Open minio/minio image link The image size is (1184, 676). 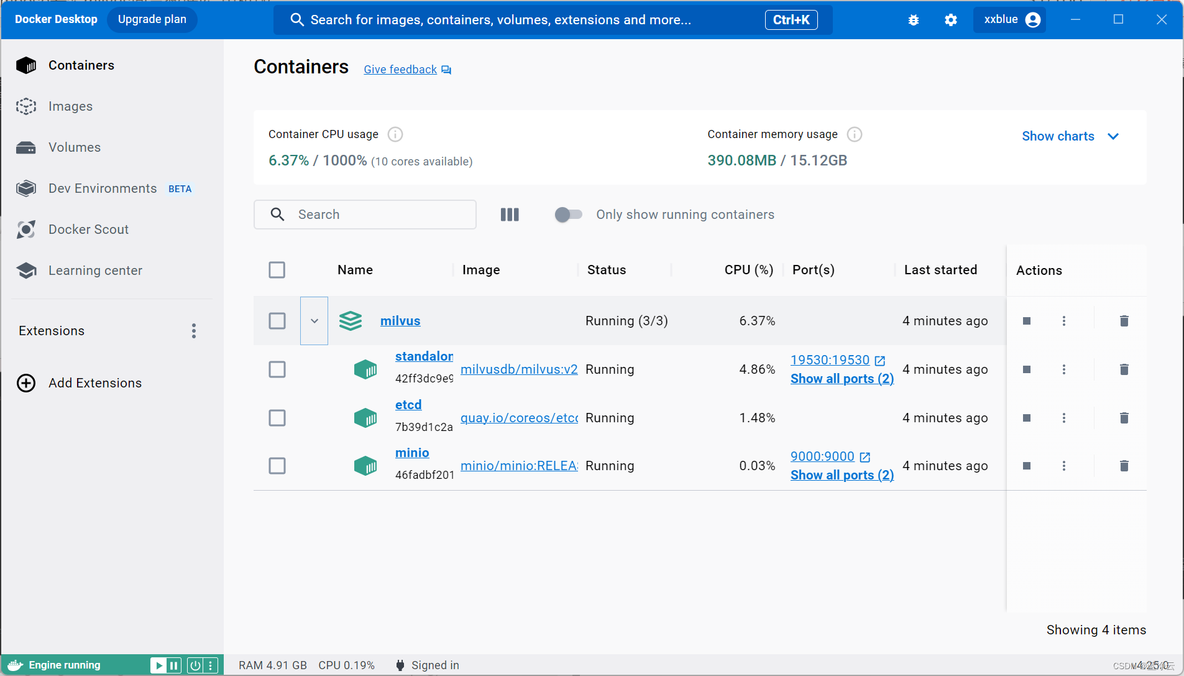519,466
